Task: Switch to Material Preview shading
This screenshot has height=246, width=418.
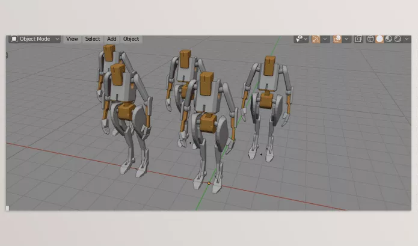Action: tap(389, 39)
